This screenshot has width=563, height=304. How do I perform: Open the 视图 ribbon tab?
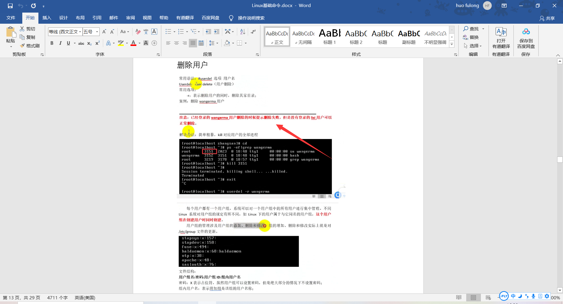click(147, 18)
